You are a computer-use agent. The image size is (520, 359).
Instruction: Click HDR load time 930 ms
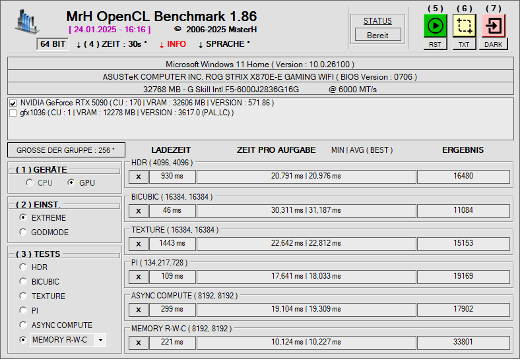tap(172, 177)
